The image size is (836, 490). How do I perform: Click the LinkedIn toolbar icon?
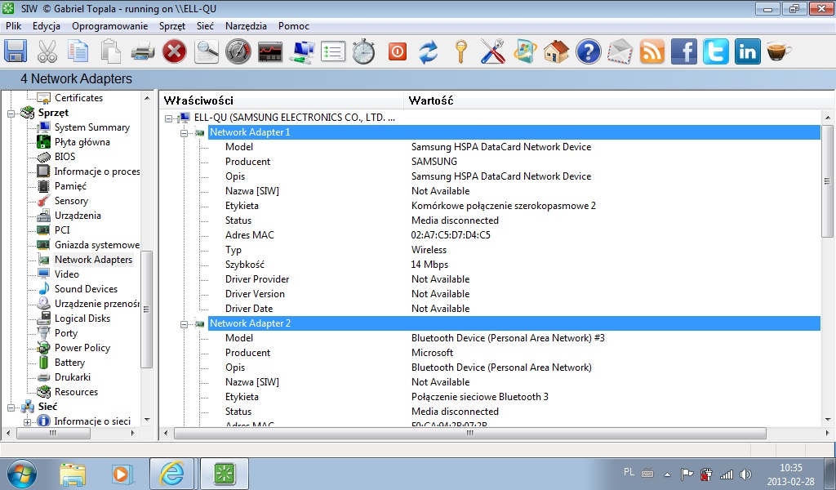tap(747, 51)
